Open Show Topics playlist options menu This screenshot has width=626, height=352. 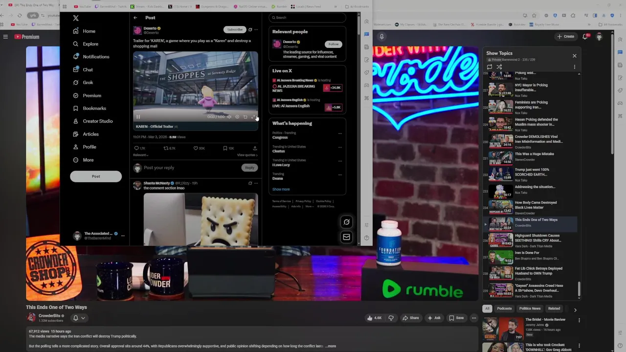[x=574, y=67]
